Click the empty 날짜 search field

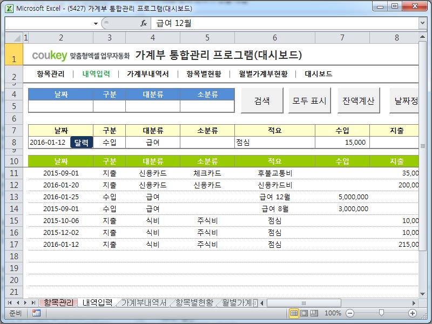tap(61, 106)
